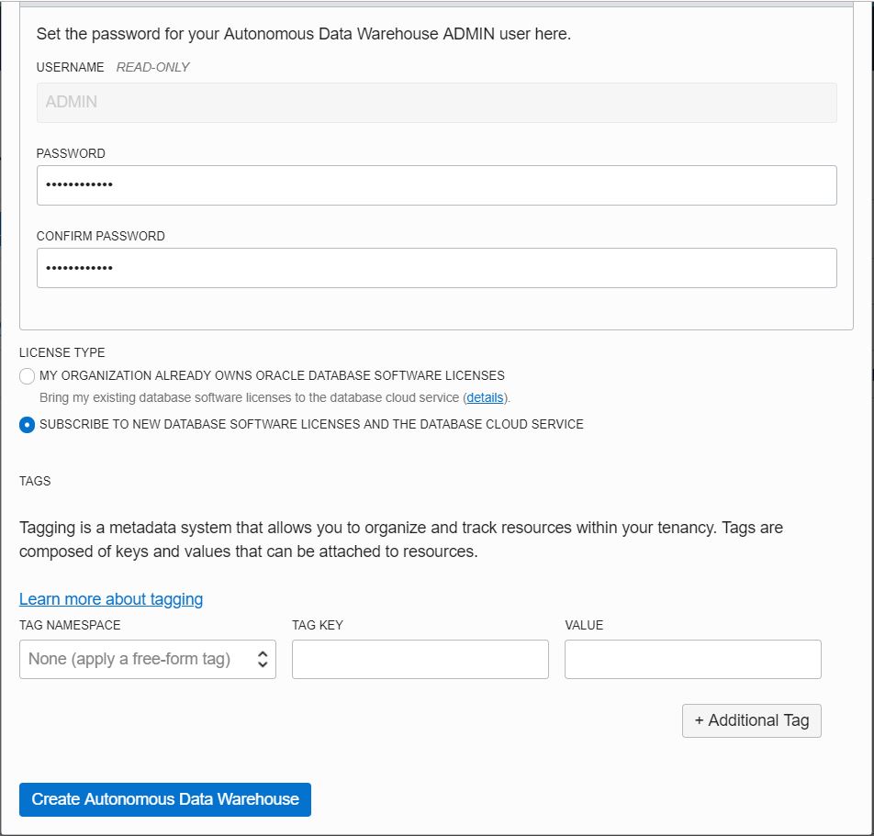
Task: Click into the TAG KEY text box
Action: (420, 659)
